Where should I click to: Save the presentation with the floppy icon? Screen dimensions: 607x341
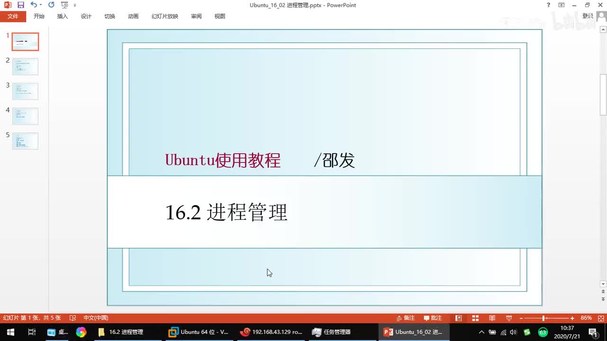(20, 5)
